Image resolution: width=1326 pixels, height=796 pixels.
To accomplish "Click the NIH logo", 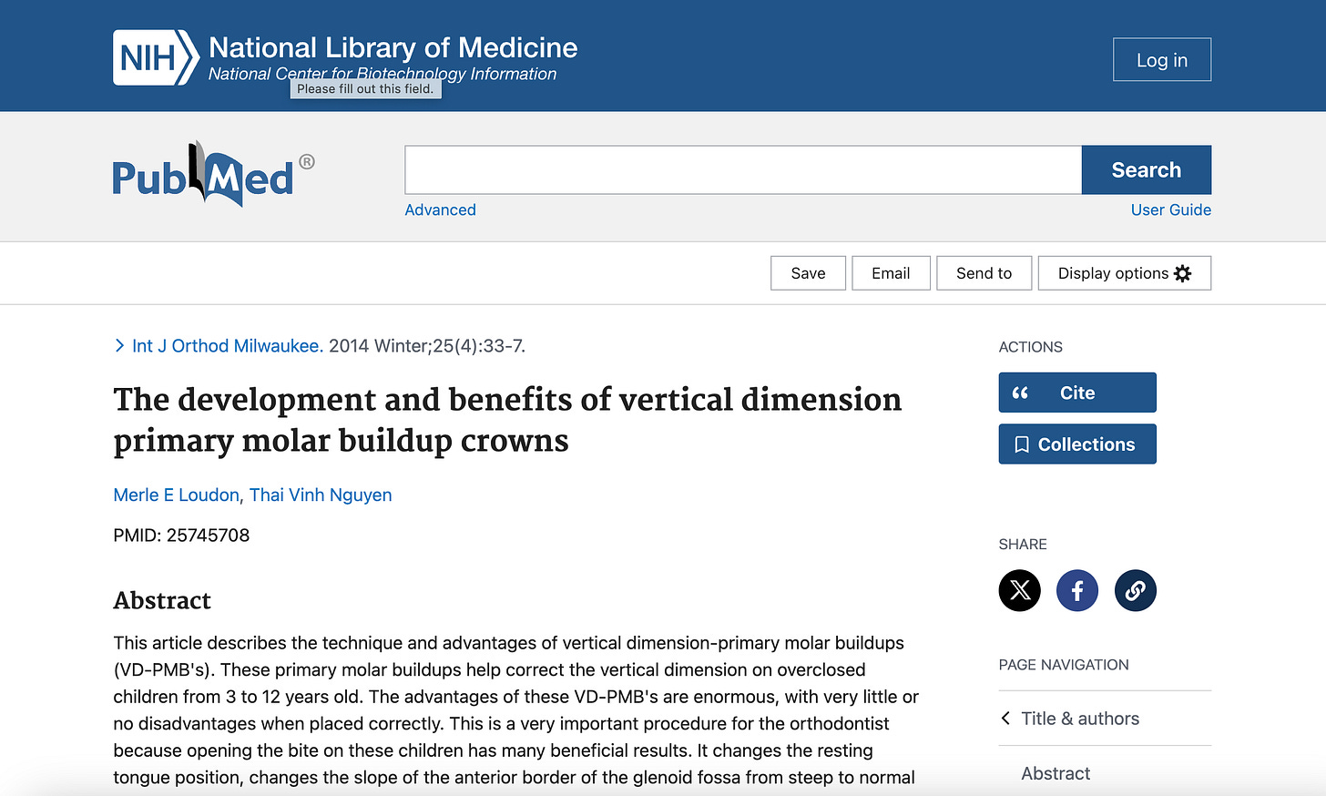I will click(x=156, y=57).
